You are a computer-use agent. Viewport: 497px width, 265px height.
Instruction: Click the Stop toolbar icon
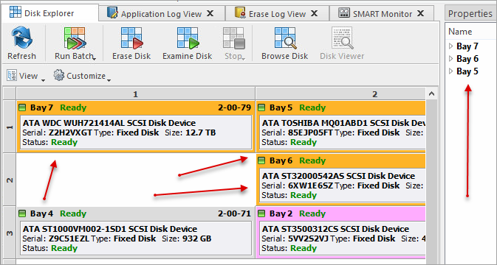tap(234, 38)
